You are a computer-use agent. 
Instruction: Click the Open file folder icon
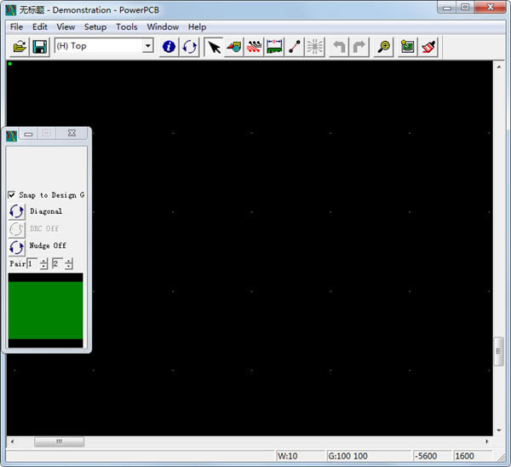(x=20, y=46)
